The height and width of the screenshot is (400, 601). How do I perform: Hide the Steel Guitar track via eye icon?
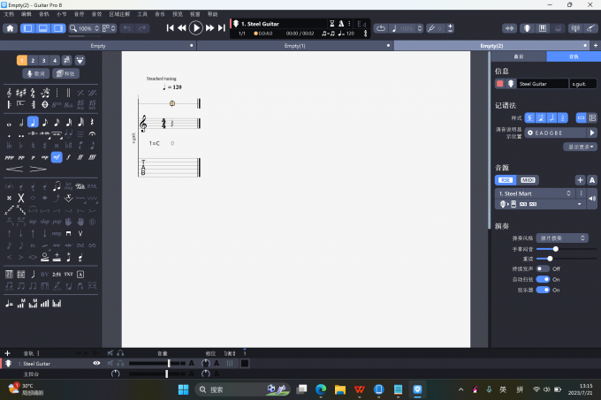97,363
